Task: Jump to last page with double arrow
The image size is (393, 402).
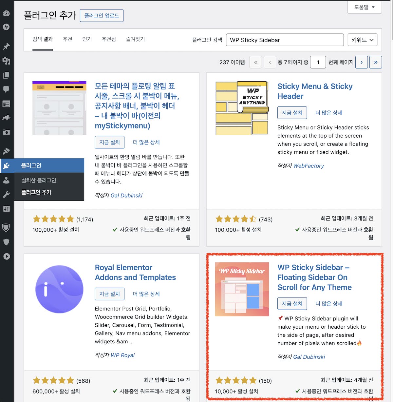Action: click(x=376, y=62)
